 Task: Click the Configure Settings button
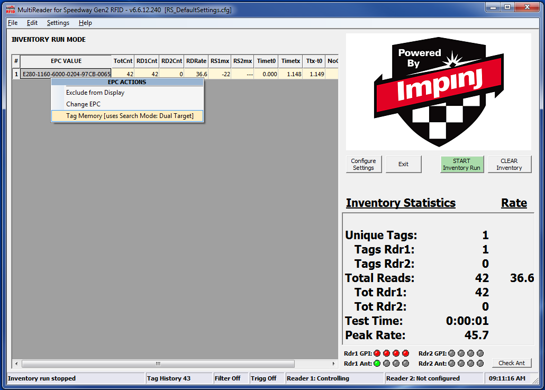pos(364,165)
